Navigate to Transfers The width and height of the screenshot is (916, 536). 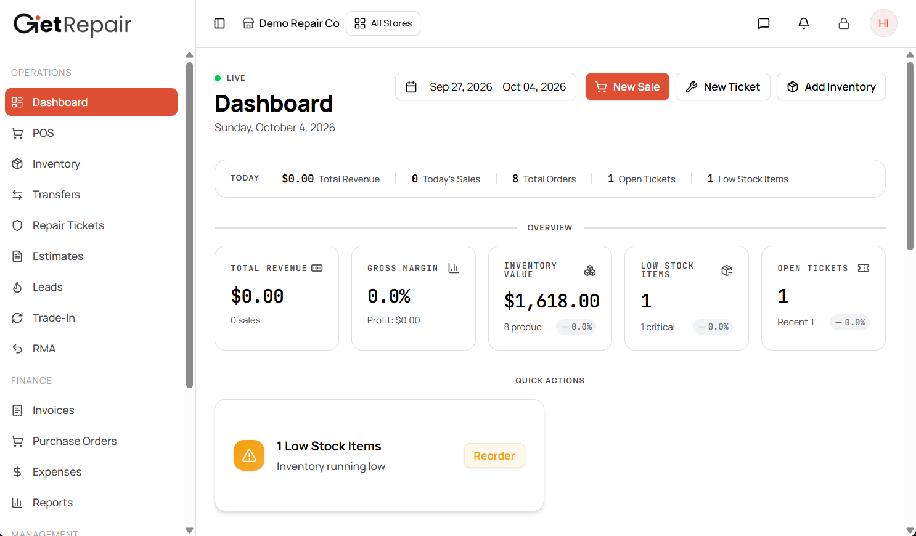tap(91, 195)
